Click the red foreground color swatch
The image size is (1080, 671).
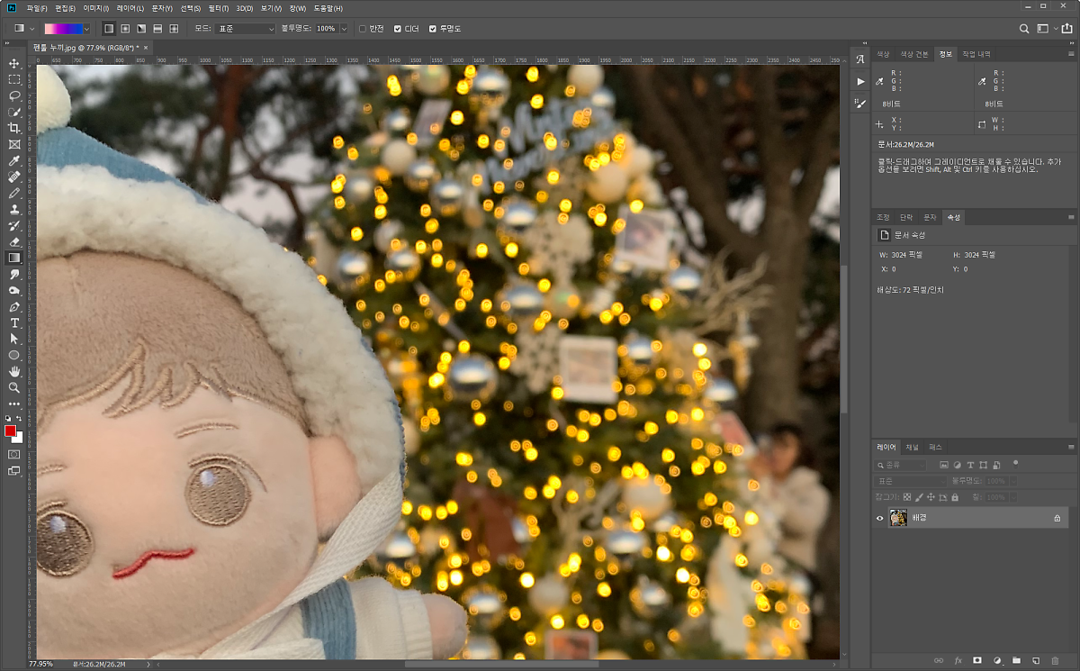point(11,431)
